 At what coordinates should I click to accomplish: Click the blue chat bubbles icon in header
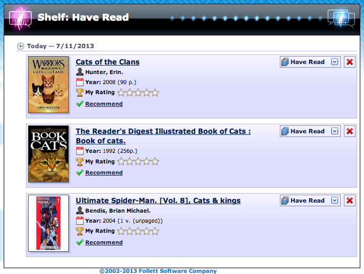(x=341, y=18)
